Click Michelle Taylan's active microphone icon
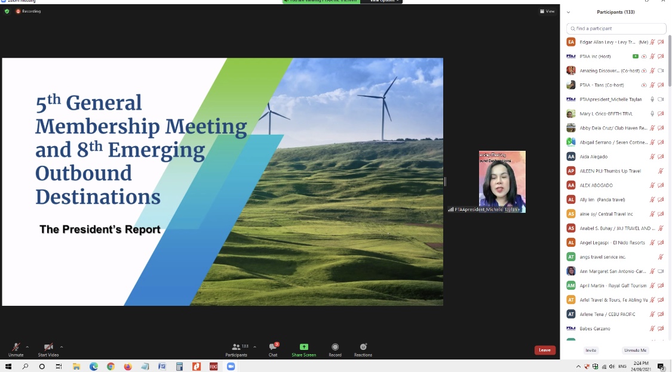 click(652, 99)
